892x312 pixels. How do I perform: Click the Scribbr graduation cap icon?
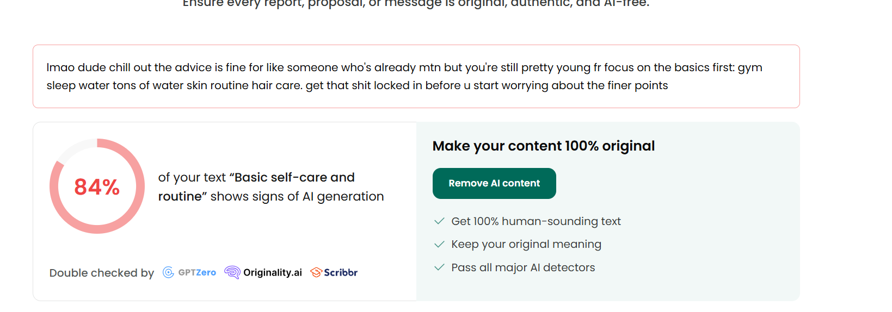(x=316, y=272)
